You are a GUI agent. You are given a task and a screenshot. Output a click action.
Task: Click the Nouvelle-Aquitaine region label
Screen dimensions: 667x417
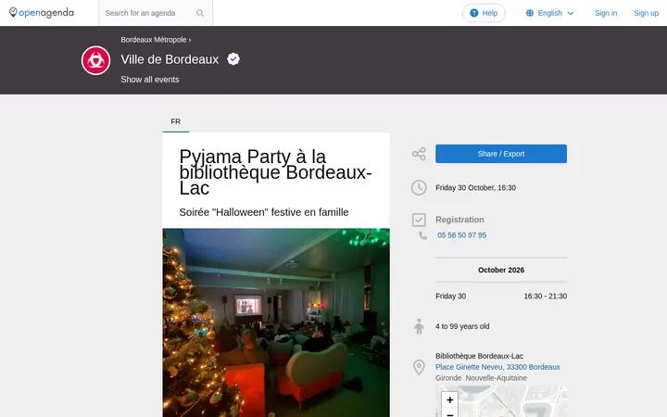pos(496,378)
